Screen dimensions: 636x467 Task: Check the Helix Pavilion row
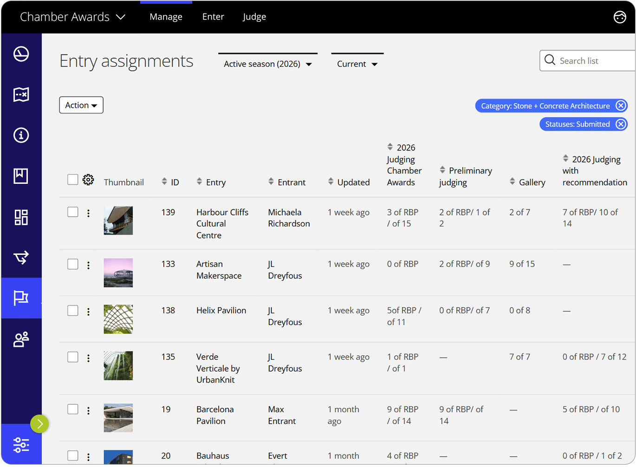point(72,310)
